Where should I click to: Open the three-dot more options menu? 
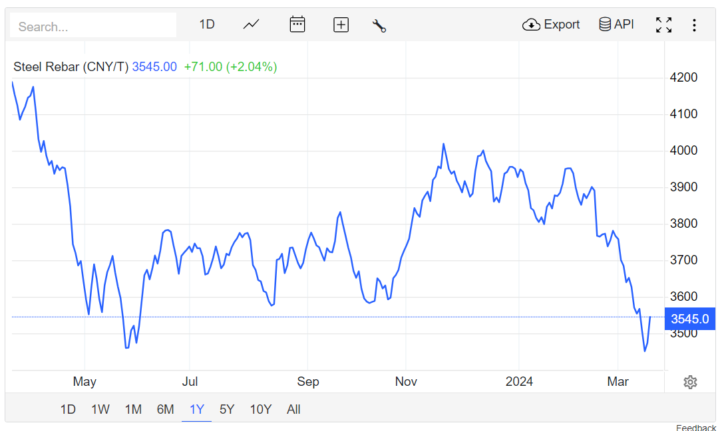click(694, 25)
